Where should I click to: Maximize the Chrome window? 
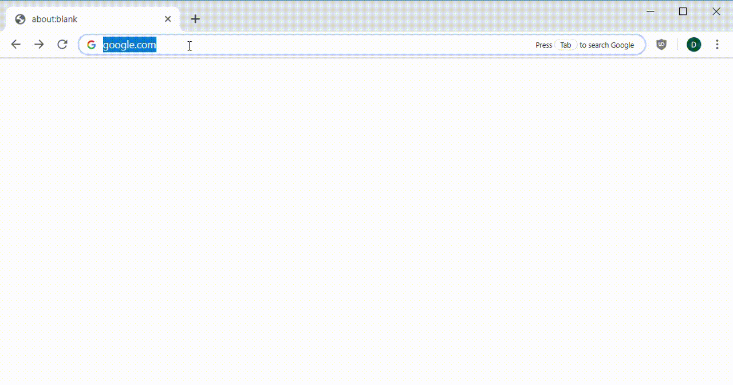click(683, 11)
